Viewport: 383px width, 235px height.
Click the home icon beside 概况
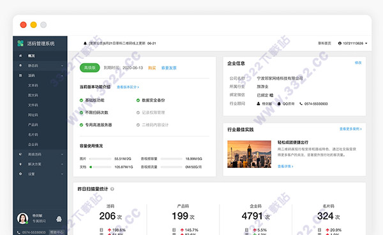[20, 56]
